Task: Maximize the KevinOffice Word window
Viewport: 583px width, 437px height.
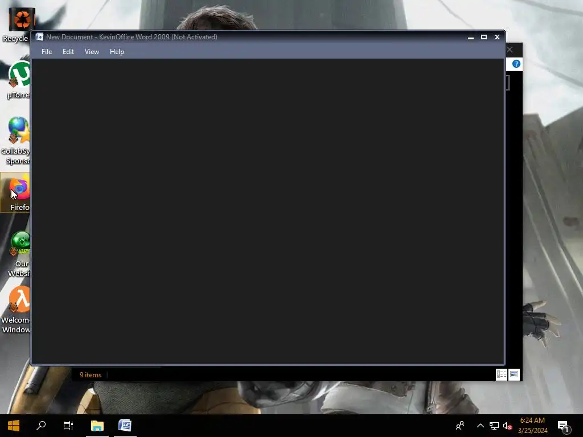Action: click(x=484, y=37)
